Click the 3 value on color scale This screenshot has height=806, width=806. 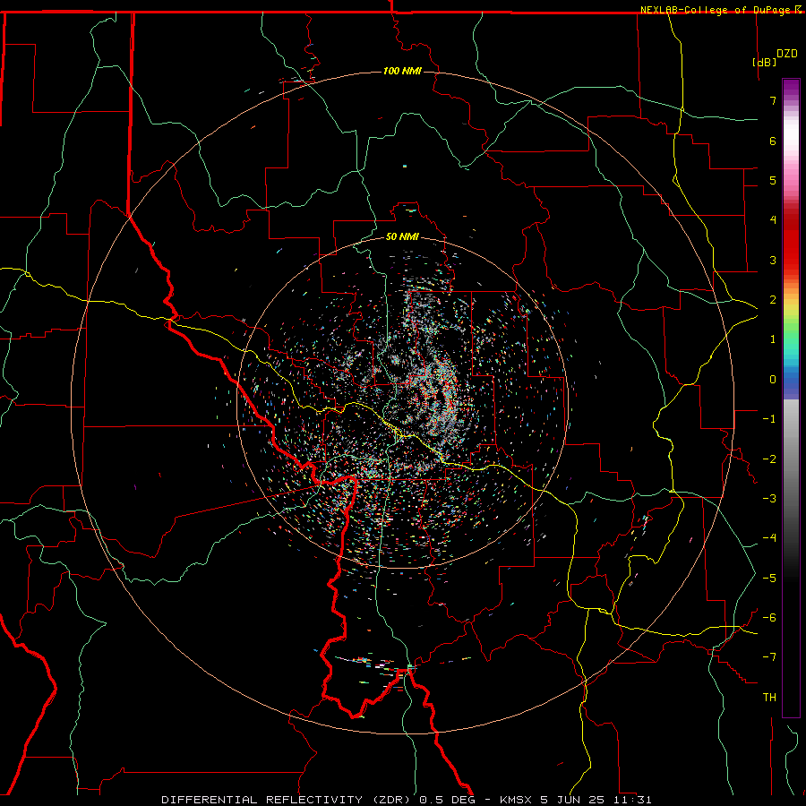[x=773, y=260]
